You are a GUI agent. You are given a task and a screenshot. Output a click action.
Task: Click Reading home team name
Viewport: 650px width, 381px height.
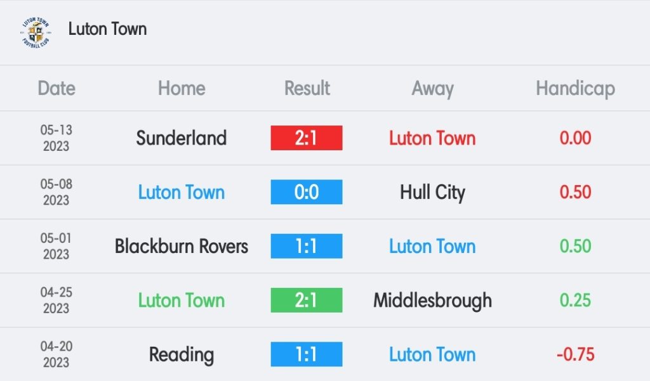(x=181, y=355)
